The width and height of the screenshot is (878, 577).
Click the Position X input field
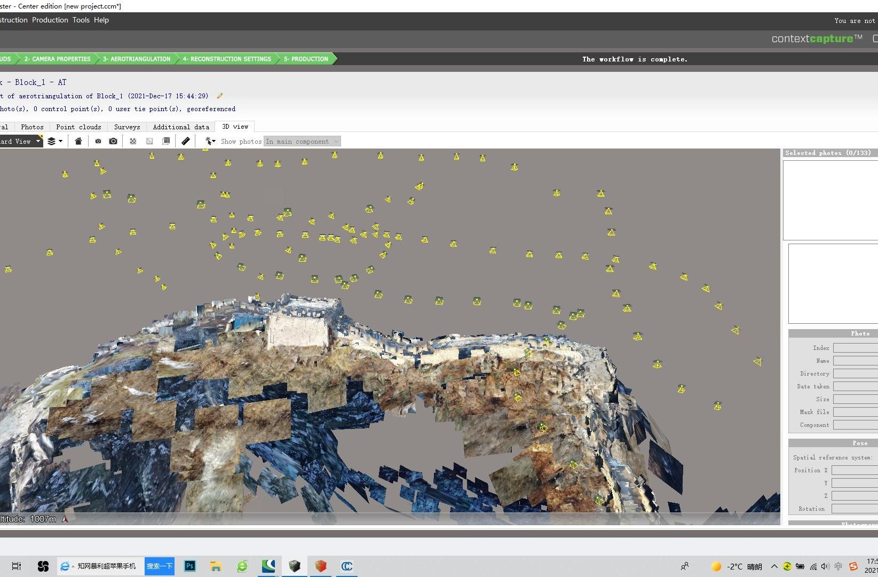(x=854, y=470)
